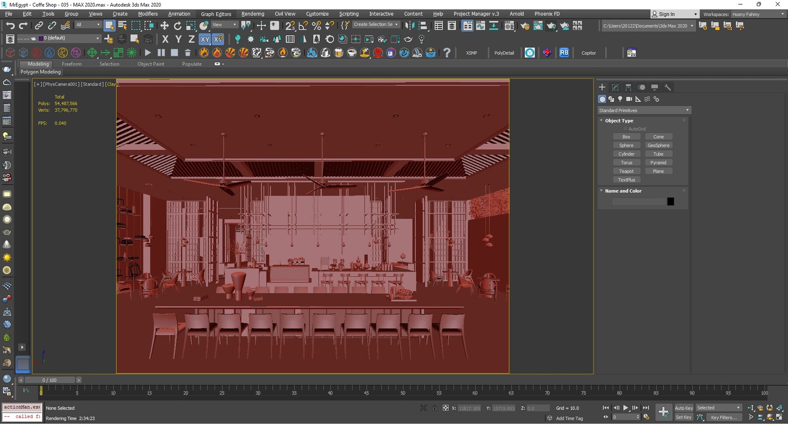This screenshot has height=427, width=788.
Task: Open the Rendering menu
Action: point(253,14)
